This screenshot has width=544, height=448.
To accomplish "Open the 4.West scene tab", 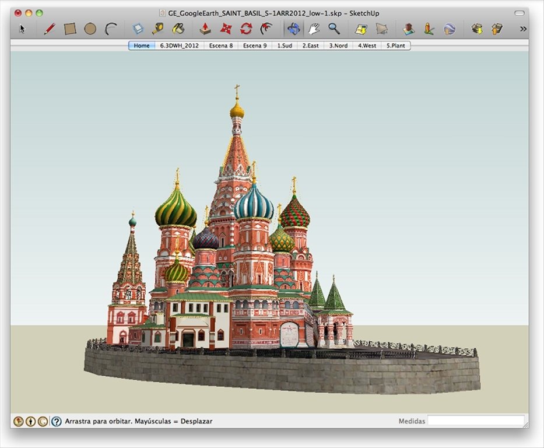I will click(x=367, y=45).
